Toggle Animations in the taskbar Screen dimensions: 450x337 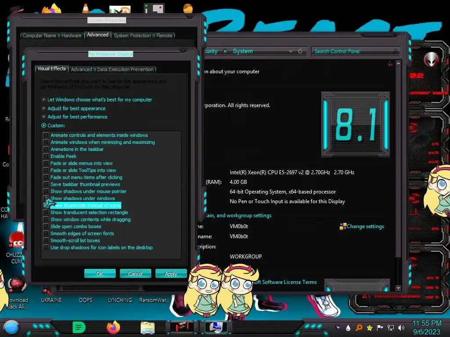pyautogui.click(x=46, y=149)
